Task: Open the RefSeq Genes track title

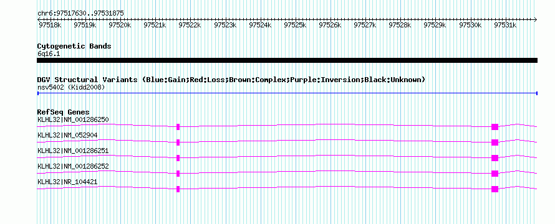Action: [64, 113]
